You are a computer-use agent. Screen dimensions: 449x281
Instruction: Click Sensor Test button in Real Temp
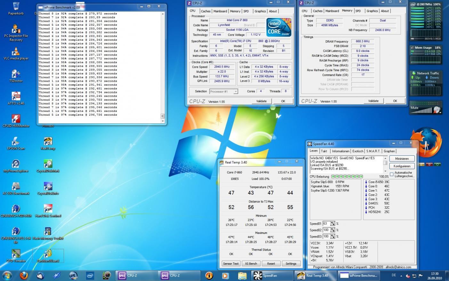[231, 264]
